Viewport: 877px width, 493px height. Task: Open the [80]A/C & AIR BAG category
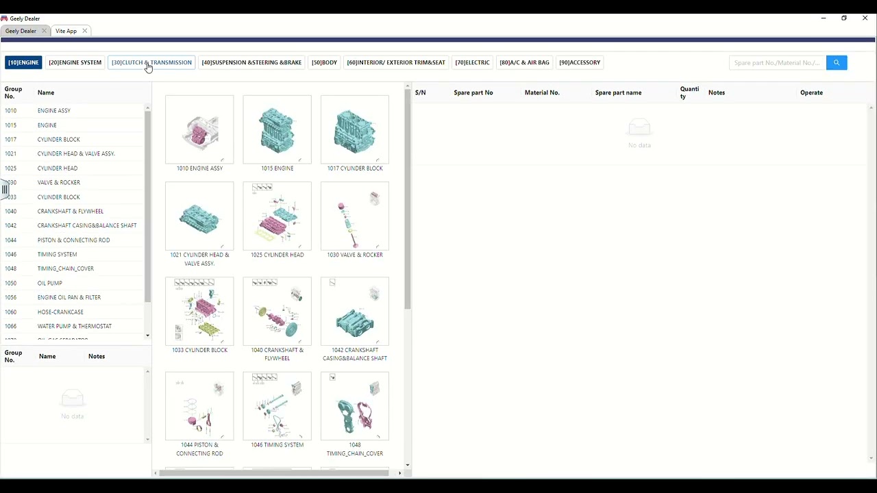pos(524,62)
